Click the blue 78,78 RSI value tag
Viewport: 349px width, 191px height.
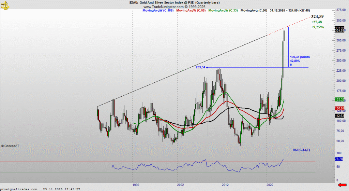[338, 159]
